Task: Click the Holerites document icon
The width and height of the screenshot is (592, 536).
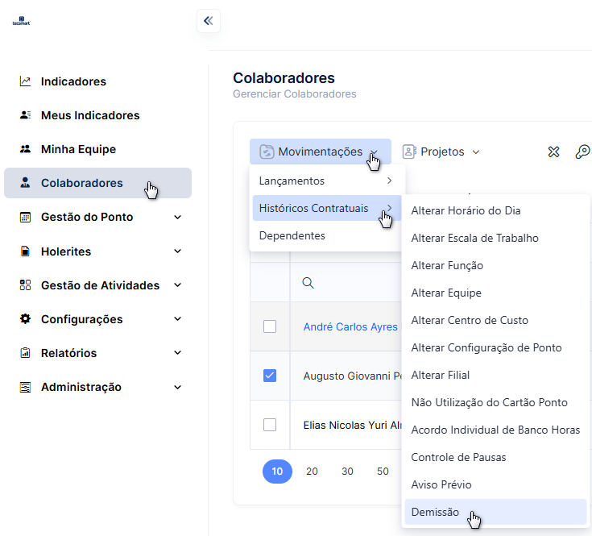Action: point(25,251)
